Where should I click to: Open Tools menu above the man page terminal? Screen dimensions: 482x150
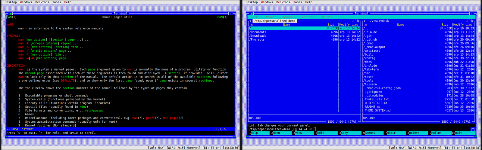pyautogui.click(x=57, y=2)
